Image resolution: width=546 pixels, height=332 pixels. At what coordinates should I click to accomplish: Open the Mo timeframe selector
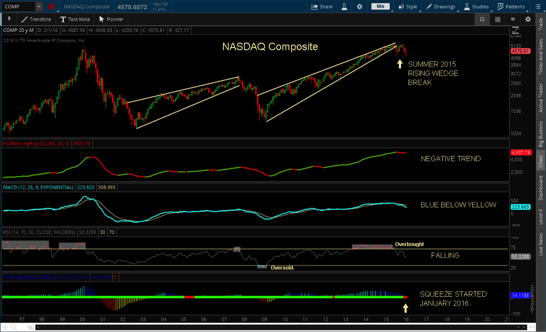(380, 7)
